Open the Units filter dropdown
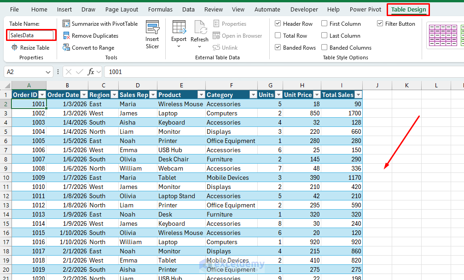Viewport: 464px width, 280px height. pyautogui.click(x=279, y=95)
